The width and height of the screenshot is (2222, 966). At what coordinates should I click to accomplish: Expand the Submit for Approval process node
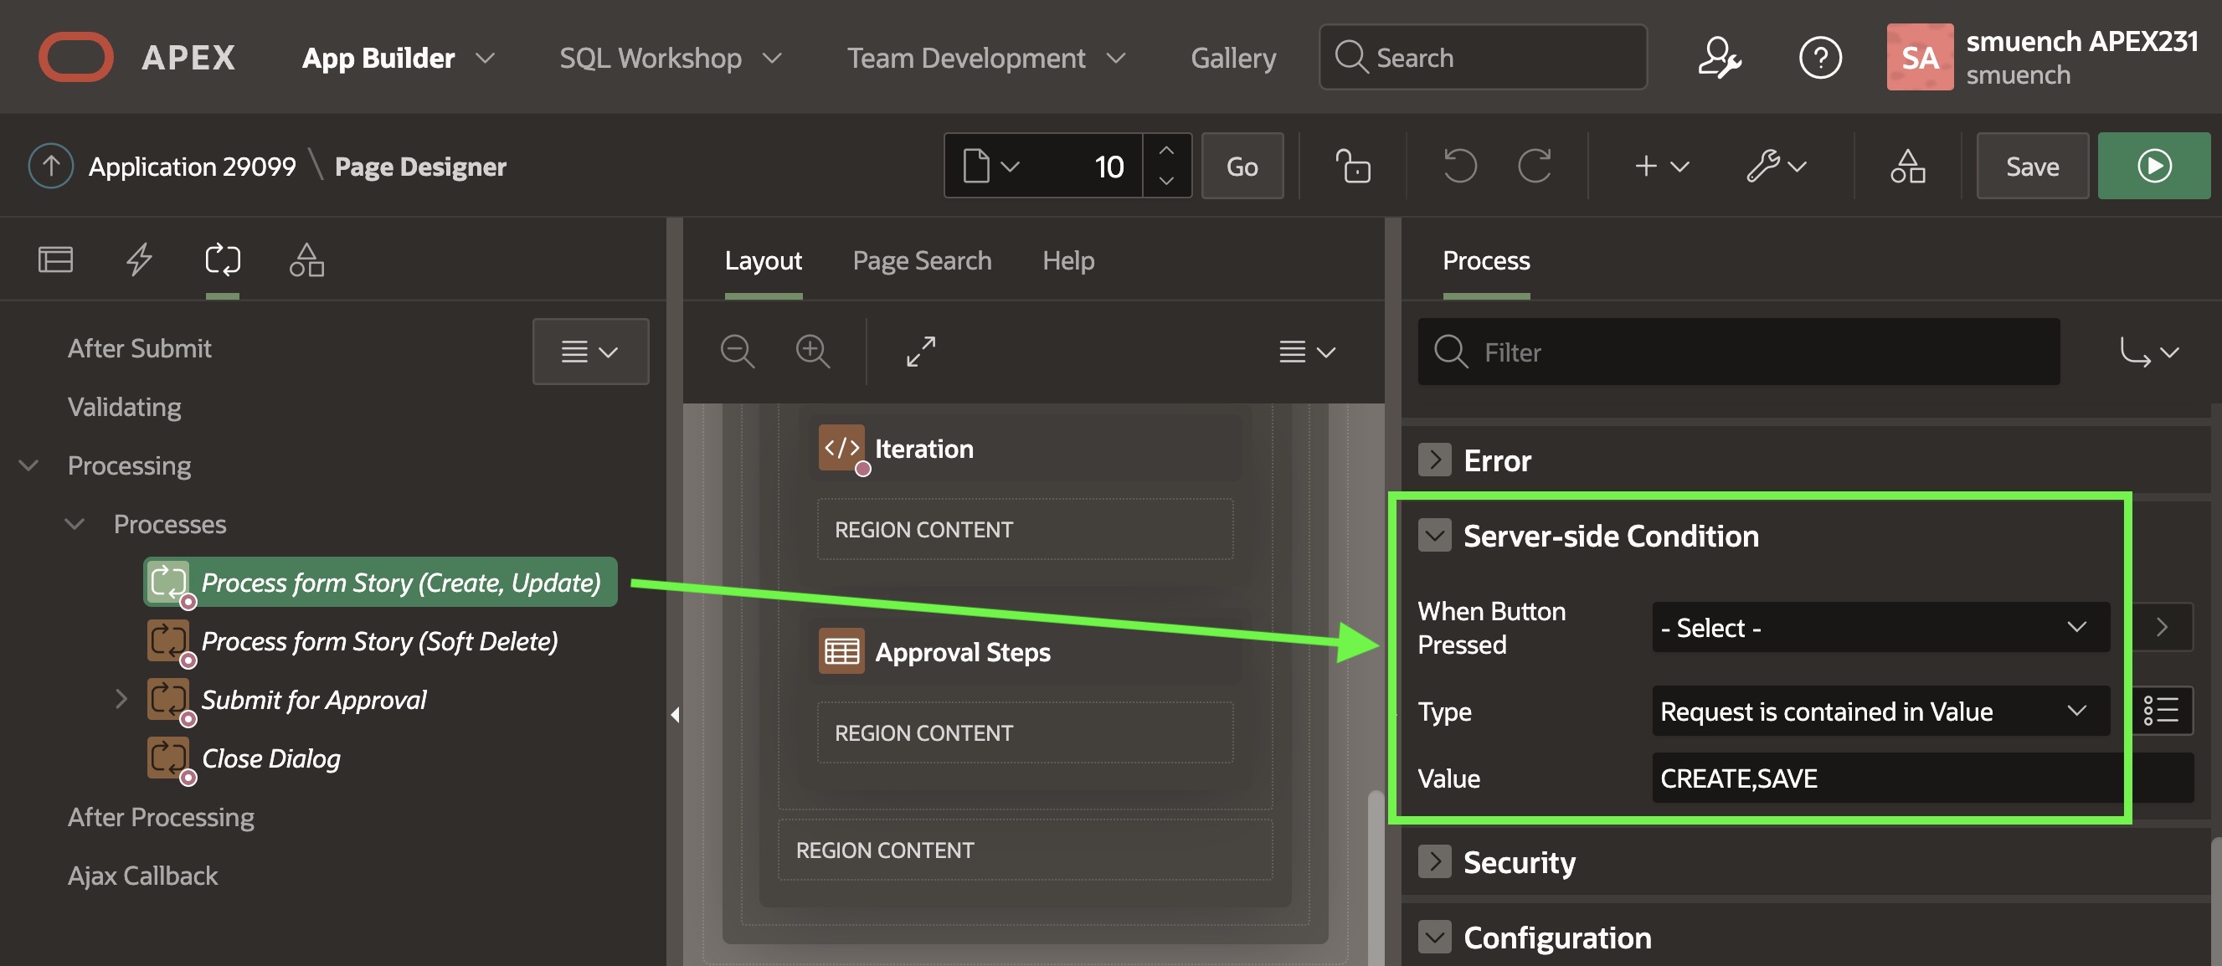pyautogui.click(x=121, y=699)
